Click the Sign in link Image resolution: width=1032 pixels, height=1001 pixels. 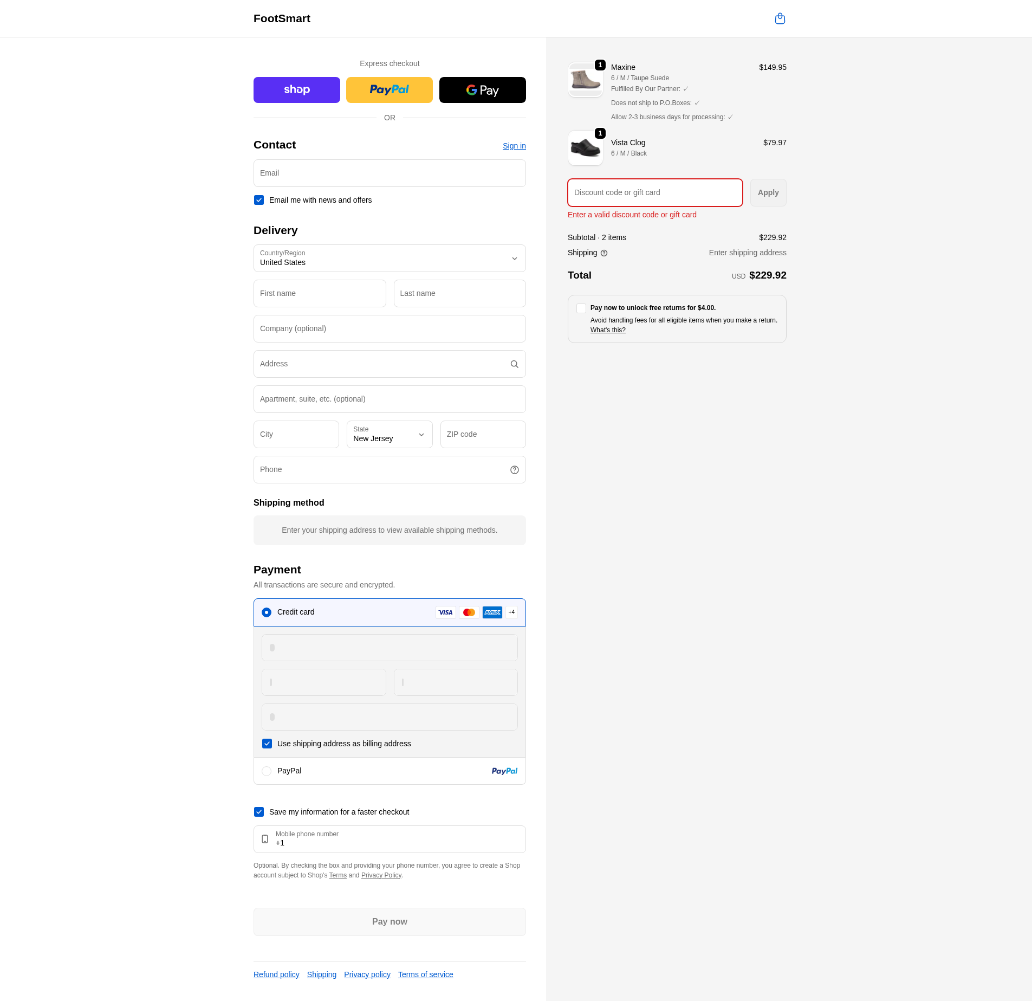coord(514,146)
